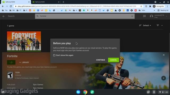This screenshot has width=170, height=95.
Task: Click the loading Play button
Action: (11, 62)
